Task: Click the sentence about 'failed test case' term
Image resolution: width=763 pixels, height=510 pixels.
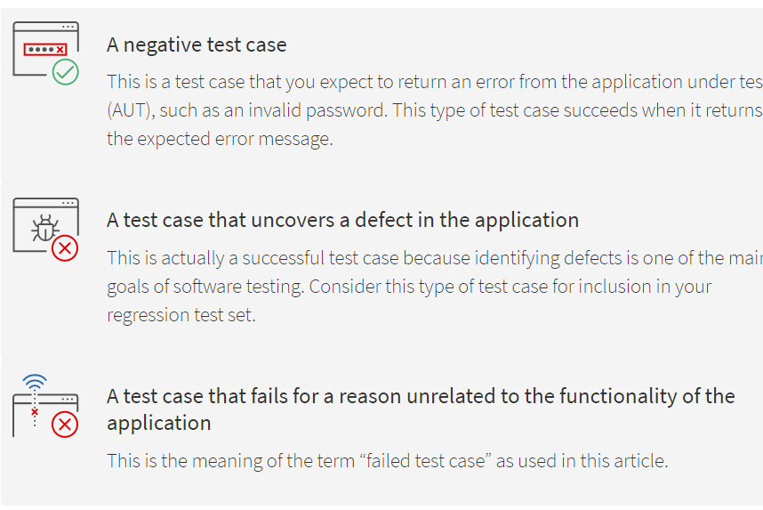Action: click(388, 461)
